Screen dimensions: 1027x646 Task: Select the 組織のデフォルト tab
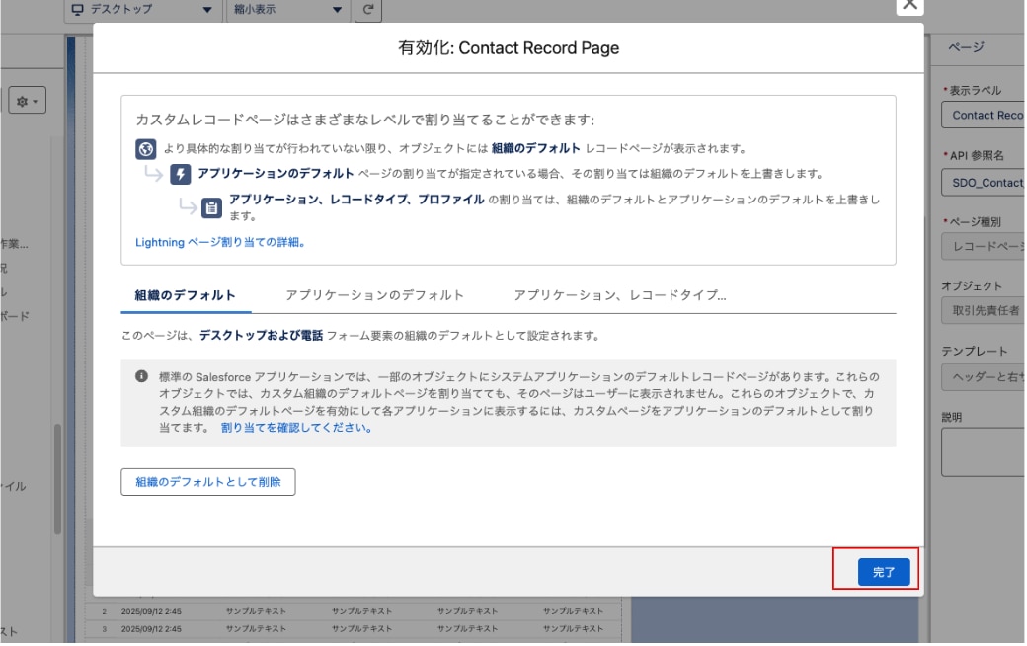[x=186, y=295]
